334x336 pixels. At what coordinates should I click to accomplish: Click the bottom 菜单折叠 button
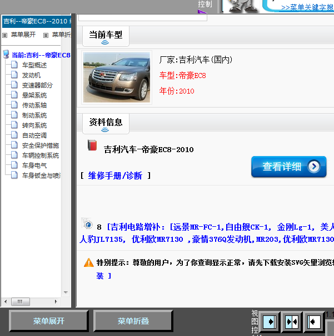point(133,321)
